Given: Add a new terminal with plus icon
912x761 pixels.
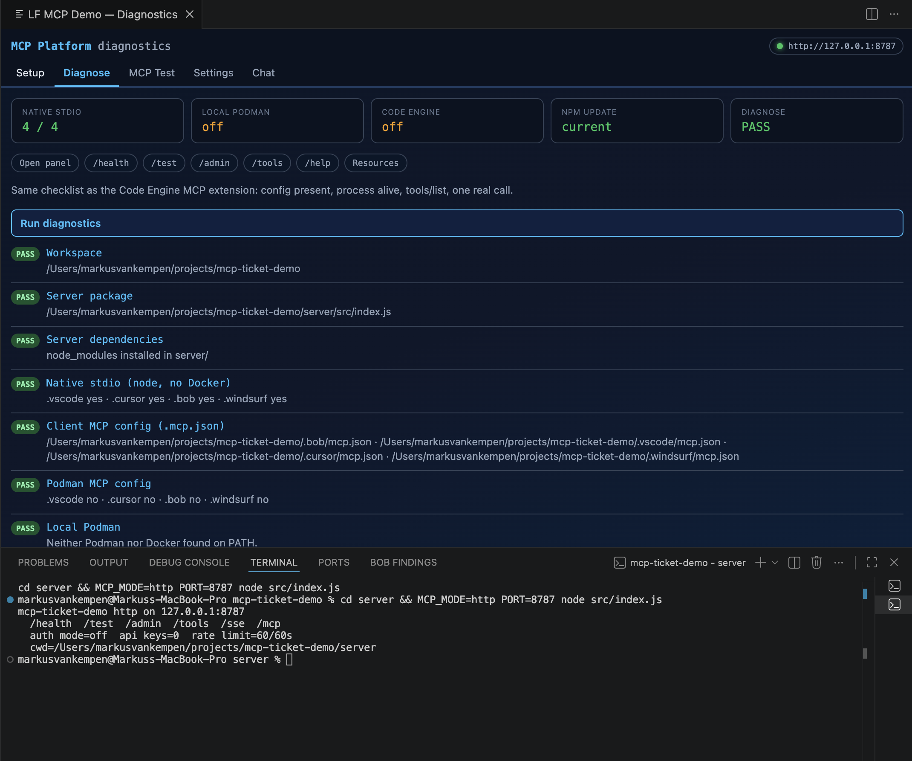Looking at the screenshot, I should click(x=760, y=562).
